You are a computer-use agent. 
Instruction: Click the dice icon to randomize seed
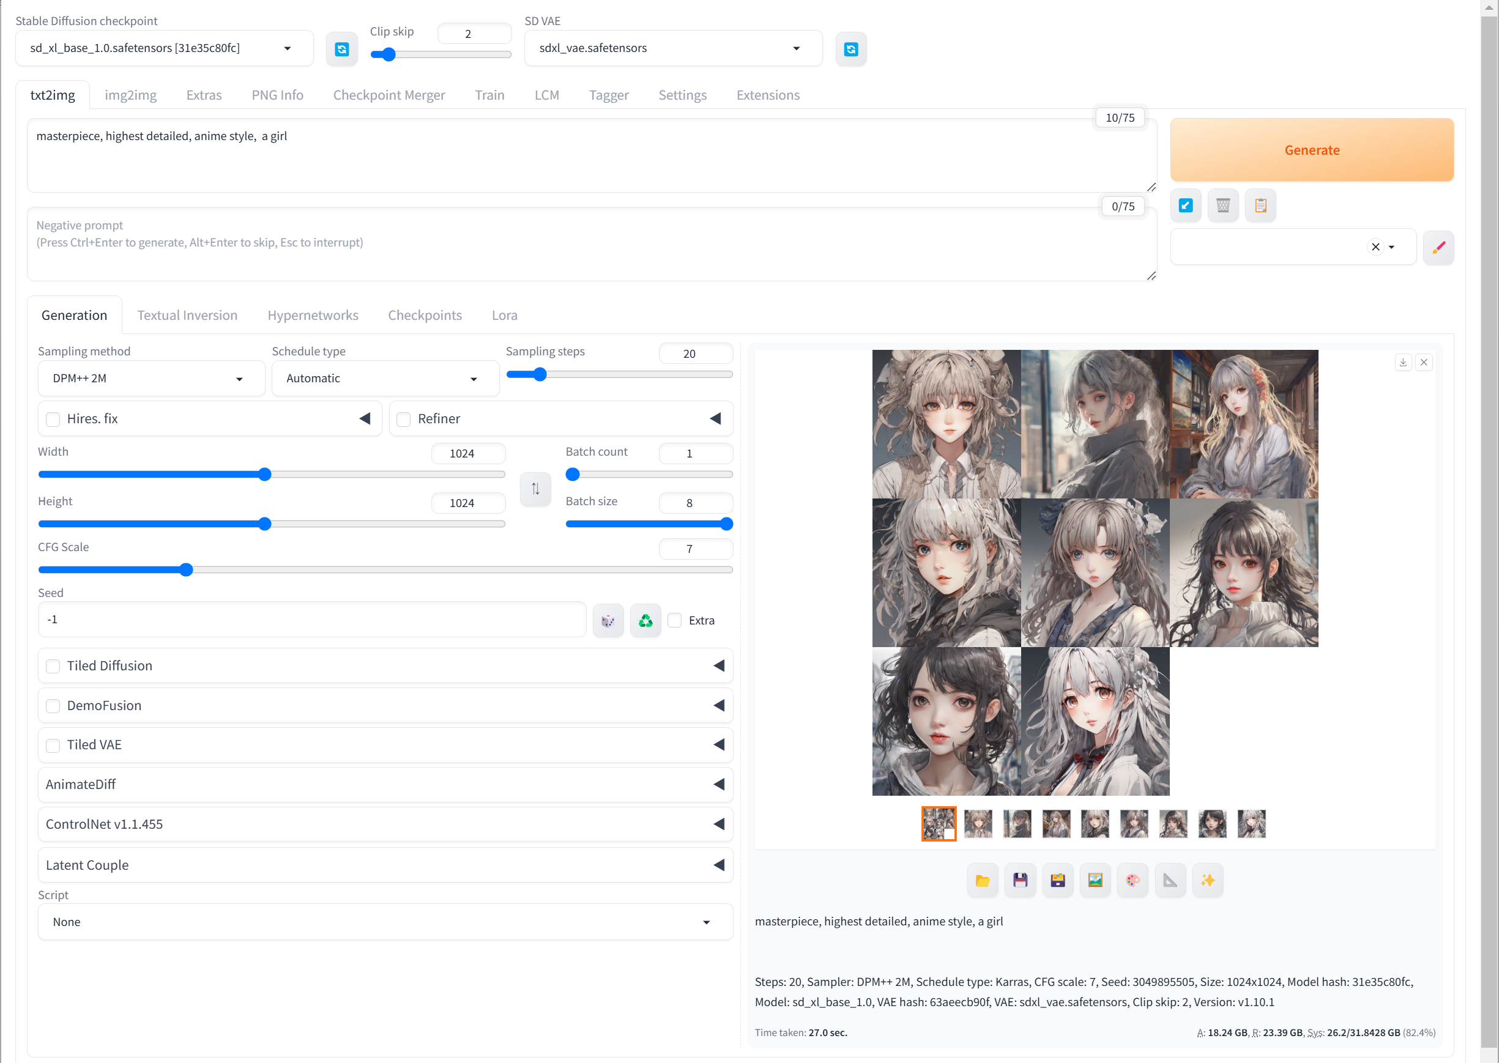point(608,621)
